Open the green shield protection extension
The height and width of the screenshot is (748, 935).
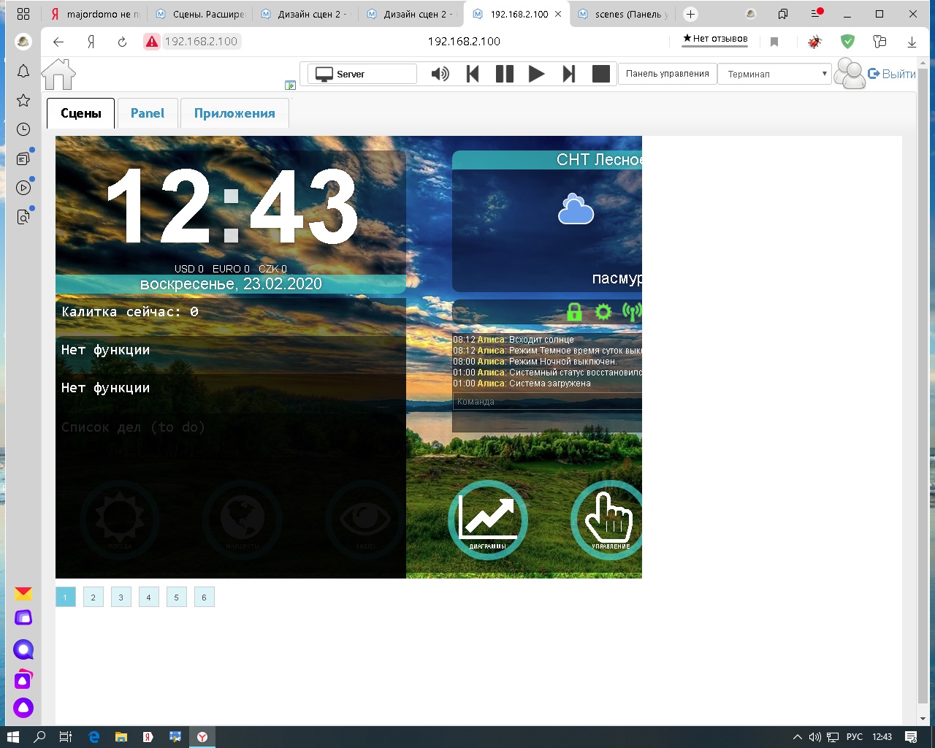click(847, 42)
